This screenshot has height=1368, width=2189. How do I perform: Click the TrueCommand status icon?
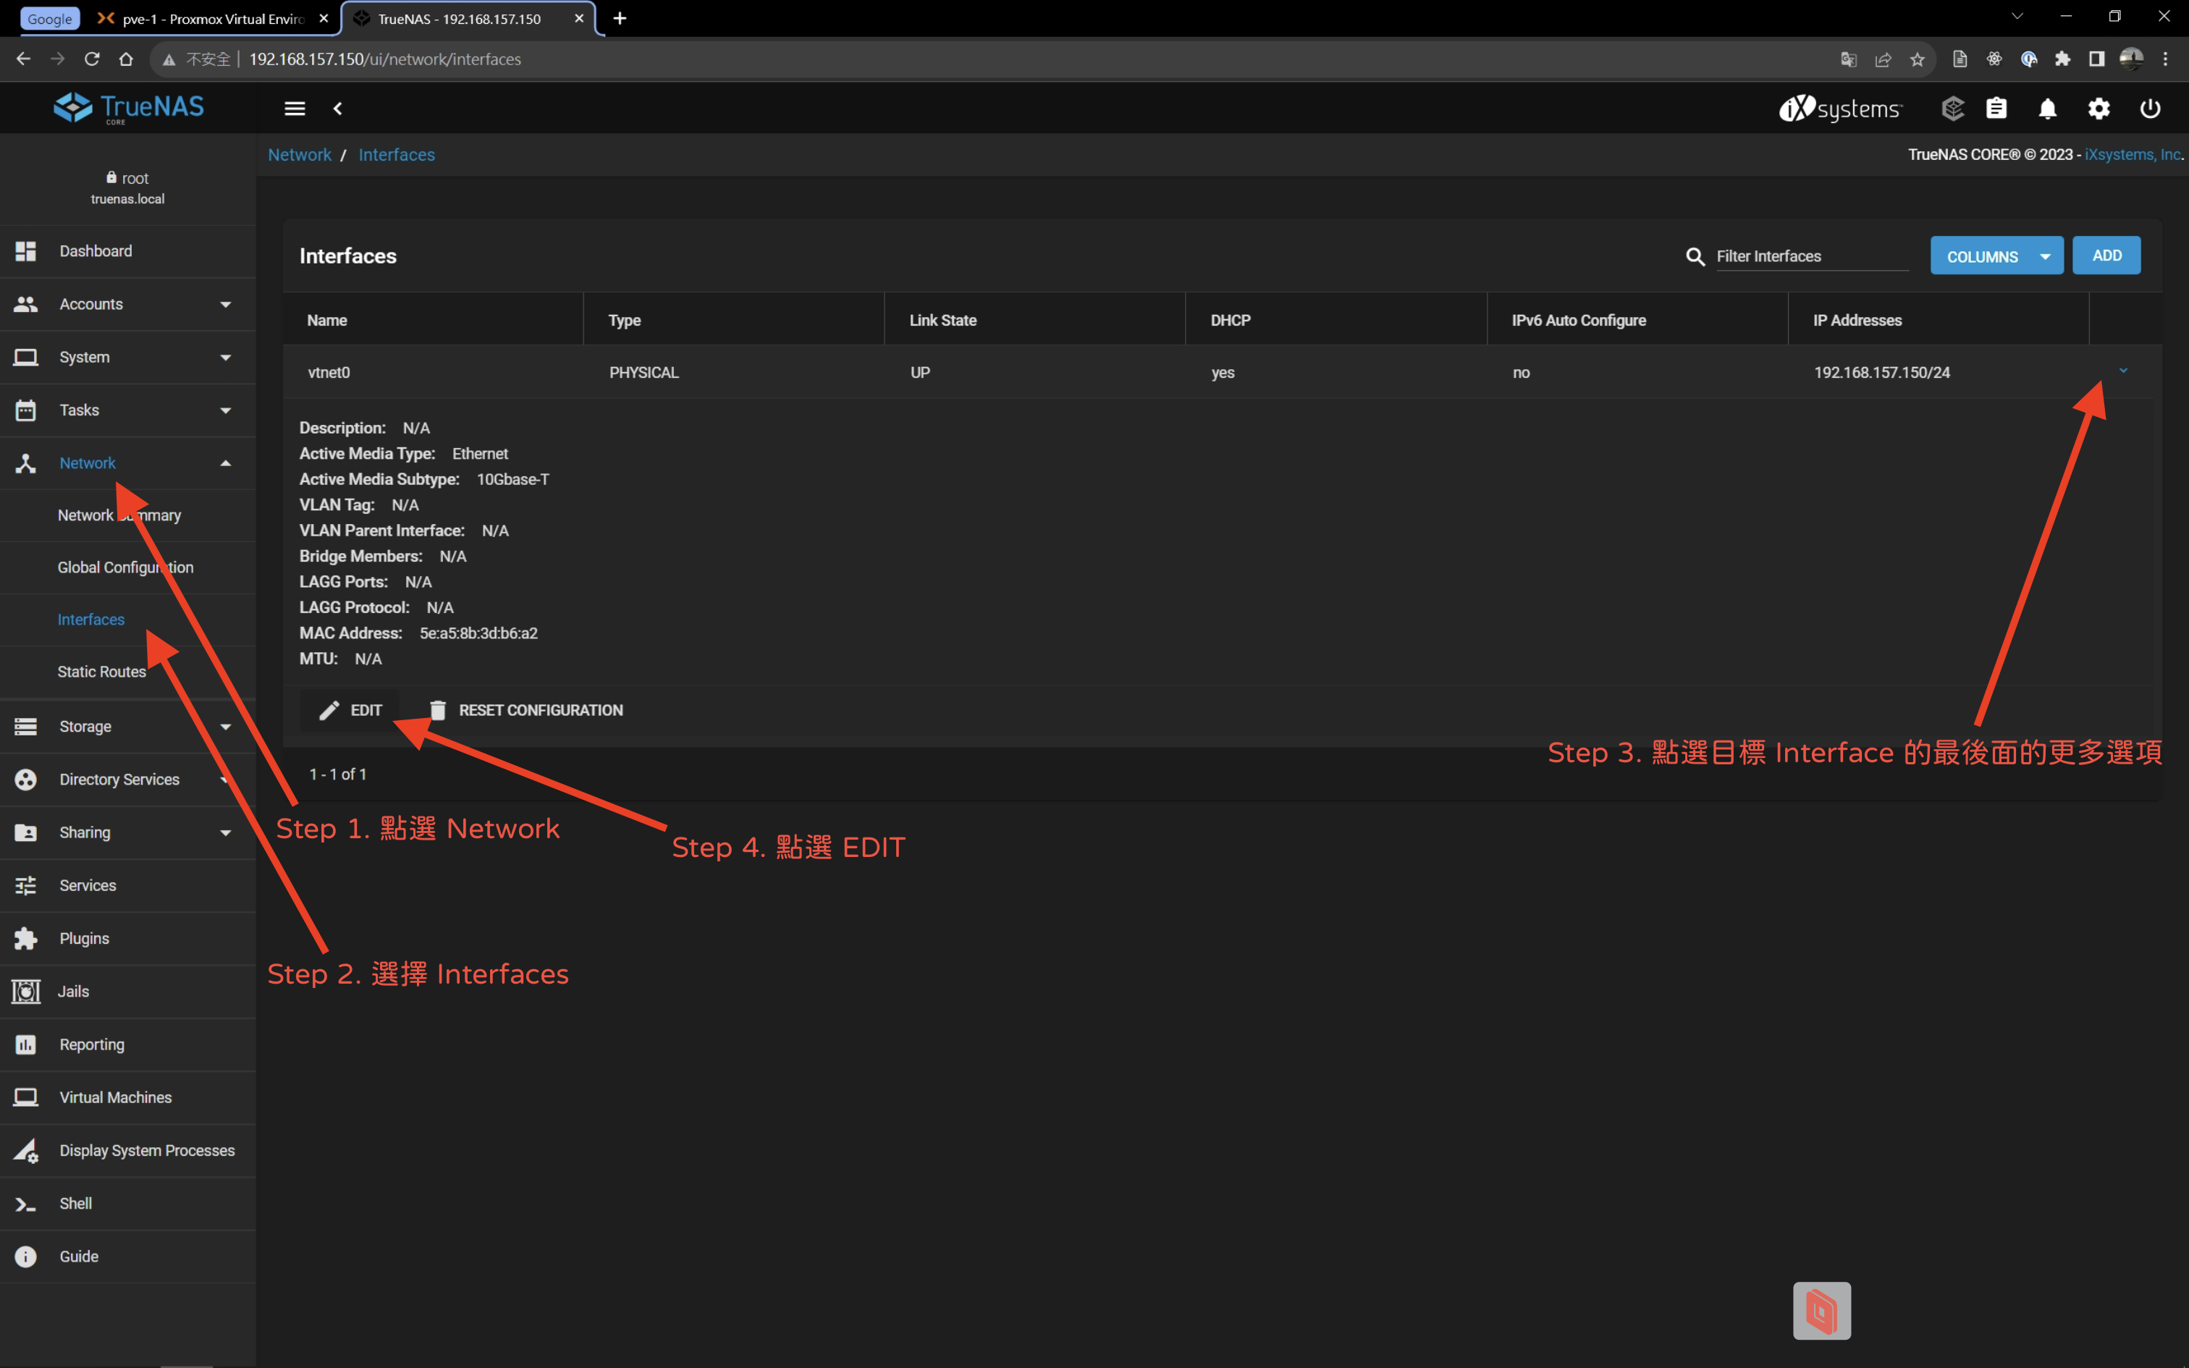pos(1952,109)
